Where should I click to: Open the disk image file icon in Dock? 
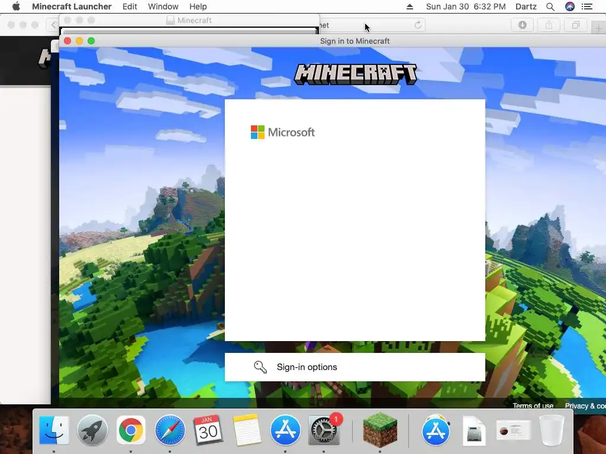tap(474, 430)
